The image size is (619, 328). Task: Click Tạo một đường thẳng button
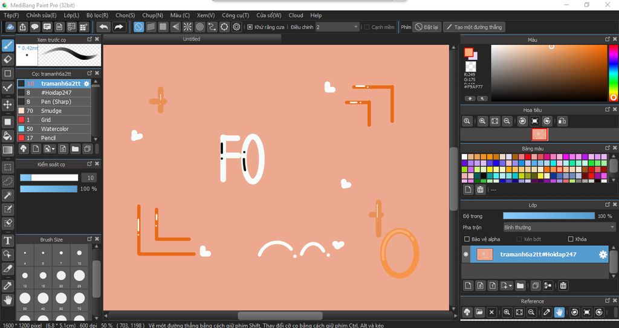pyautogui.click(x=474, y=27)
